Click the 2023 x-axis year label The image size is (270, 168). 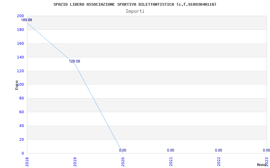(x=267, y=162)
